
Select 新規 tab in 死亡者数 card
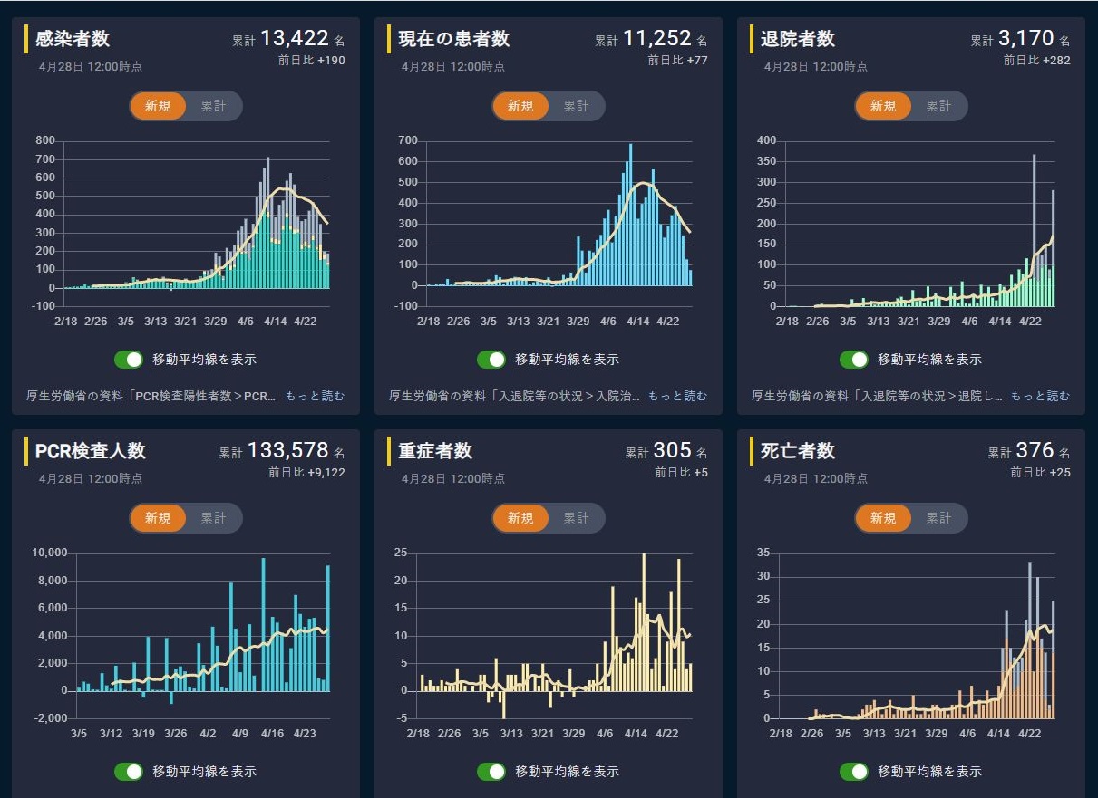coord(883,518)
